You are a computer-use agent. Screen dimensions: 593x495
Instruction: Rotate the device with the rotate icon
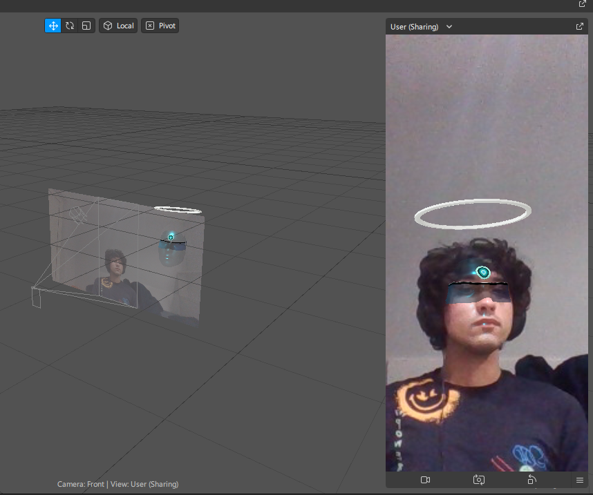point(531,480)
